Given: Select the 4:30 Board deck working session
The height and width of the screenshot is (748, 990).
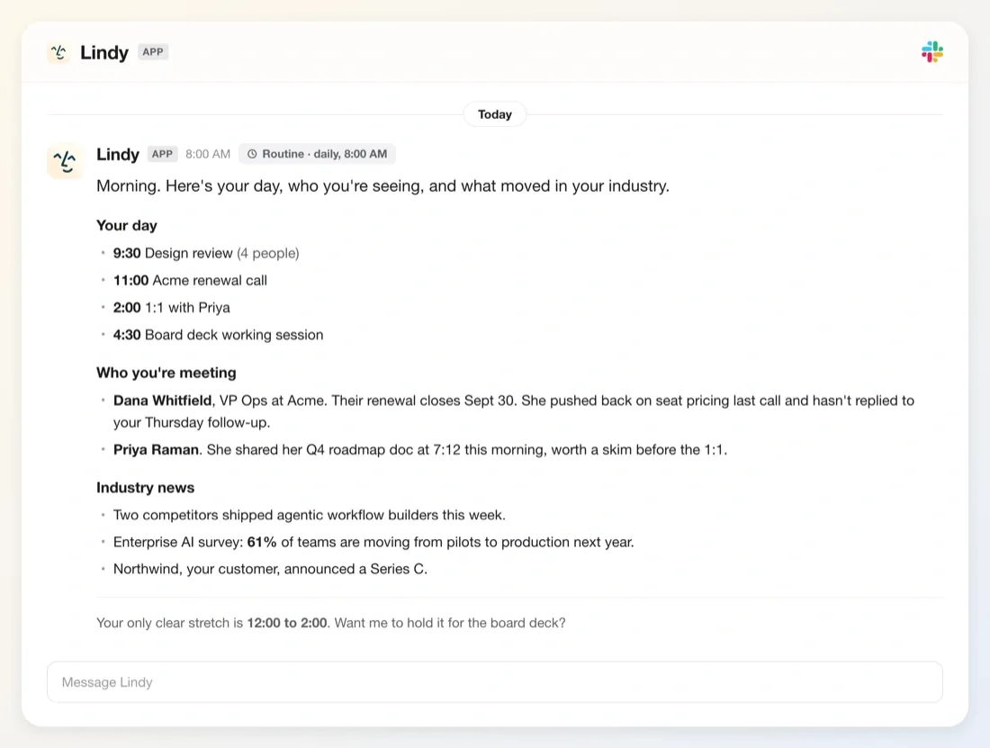Looking at the screenshot, I should point(218,335).
